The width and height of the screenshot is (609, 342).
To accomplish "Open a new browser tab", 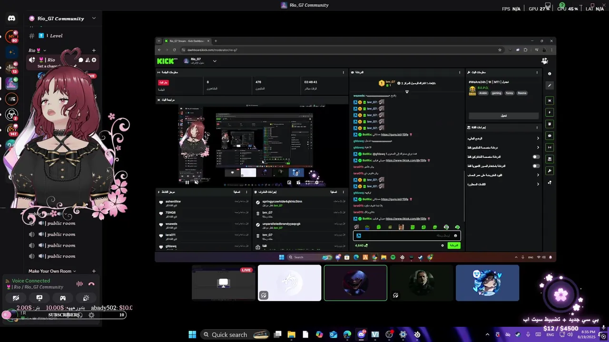I will coord(216,41).
